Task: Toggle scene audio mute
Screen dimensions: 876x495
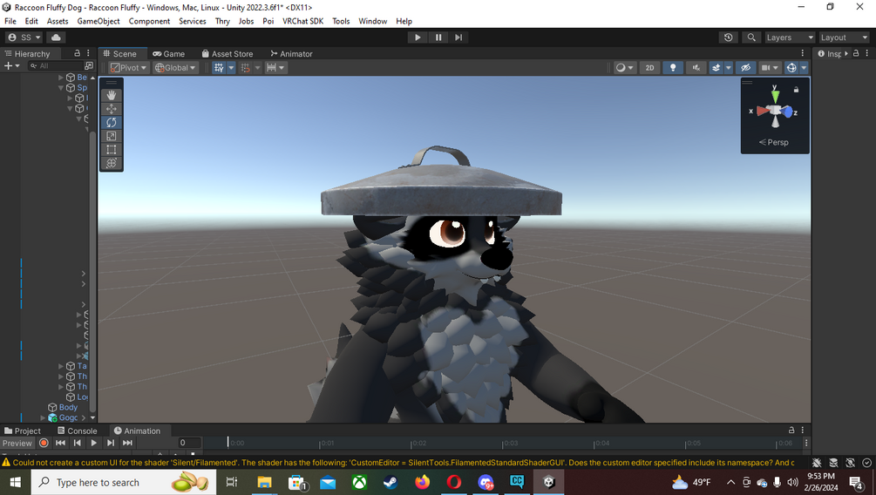Action: pos(696,68)
